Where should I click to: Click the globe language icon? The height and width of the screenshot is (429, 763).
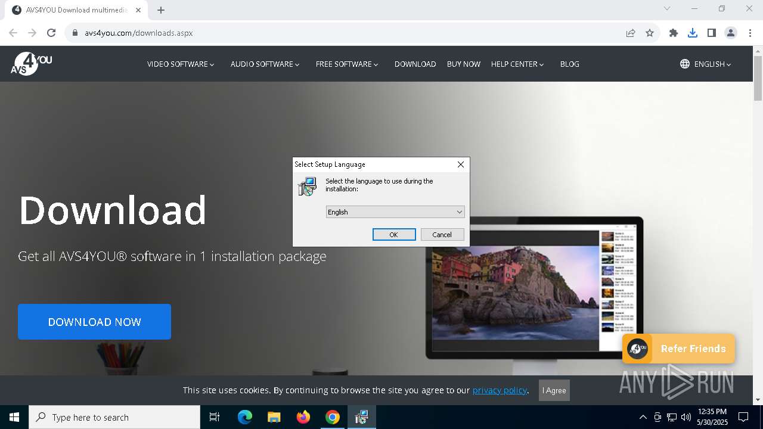click(685, 64)
